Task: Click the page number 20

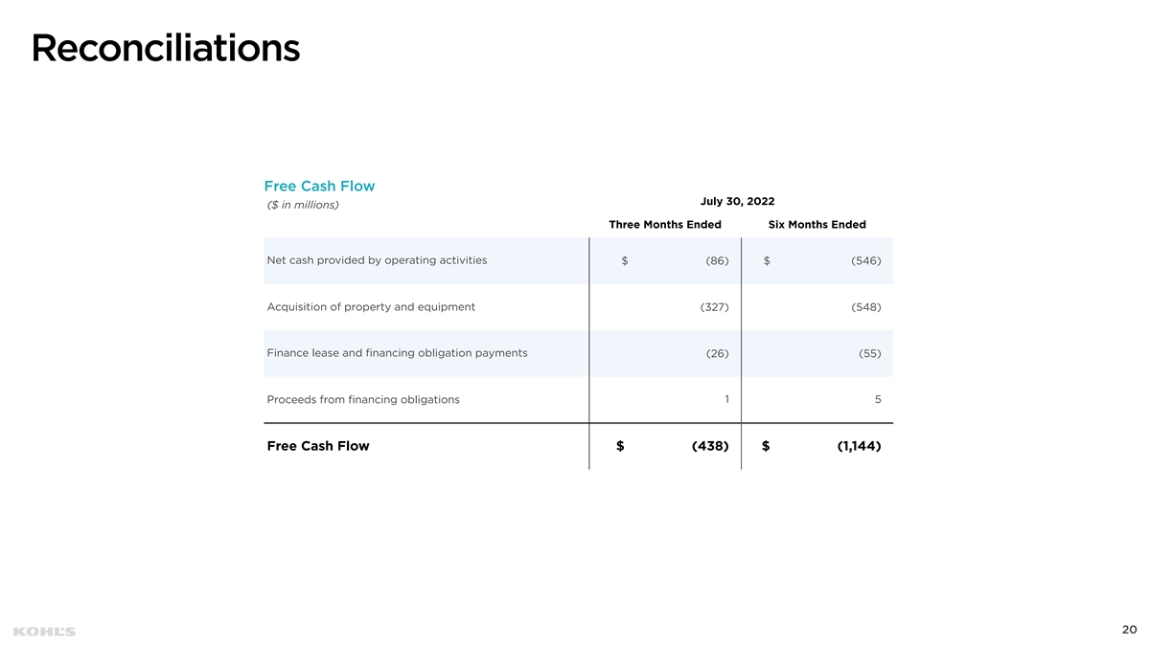Action: click(1129, 630)
